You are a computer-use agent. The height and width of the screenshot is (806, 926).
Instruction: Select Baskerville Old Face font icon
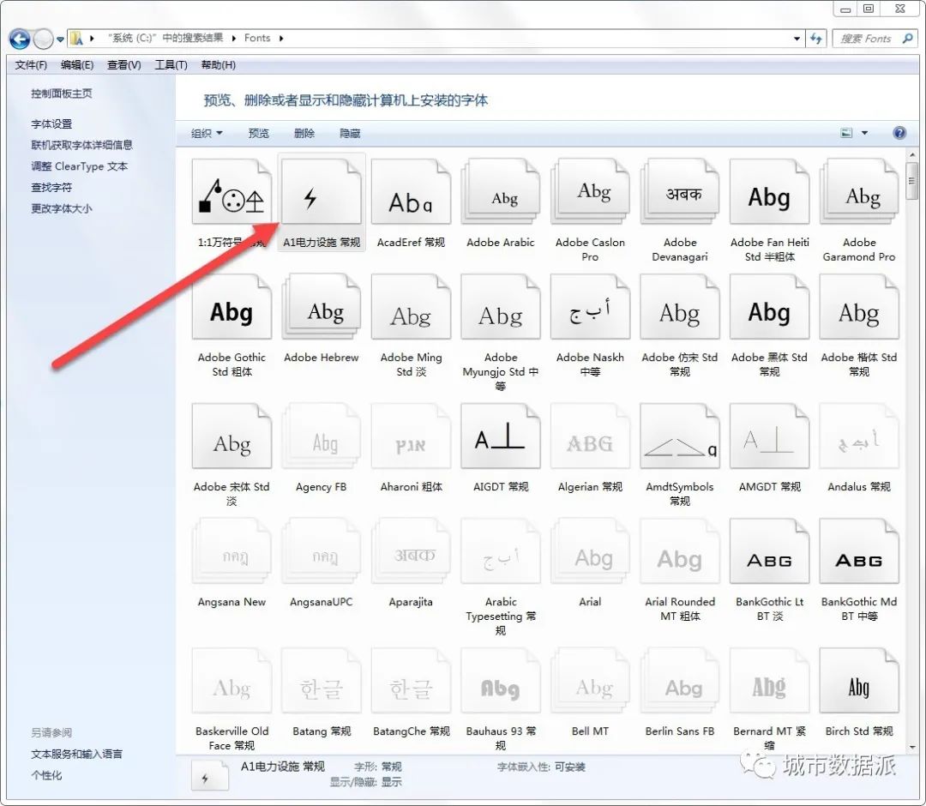coord(231,680)
